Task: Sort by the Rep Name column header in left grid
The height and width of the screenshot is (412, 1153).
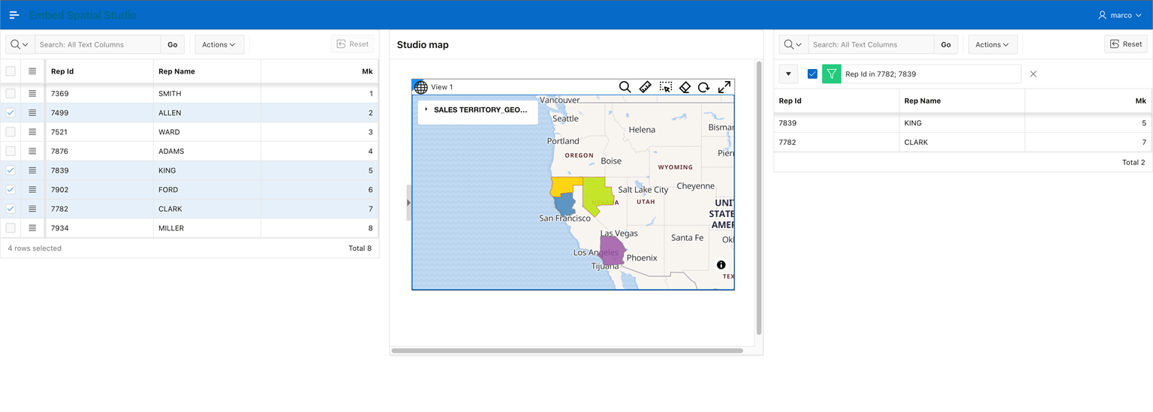Action: tap(176, 71)
